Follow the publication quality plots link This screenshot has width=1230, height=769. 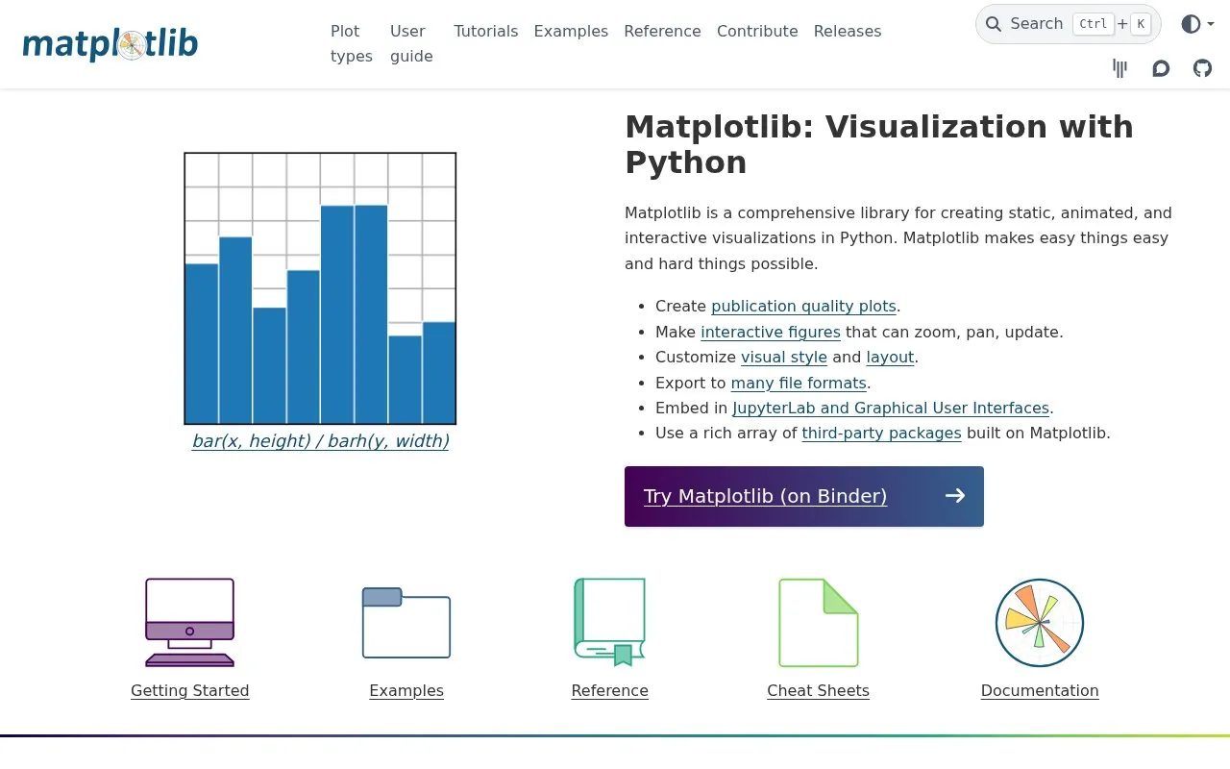tap(803, 307)
